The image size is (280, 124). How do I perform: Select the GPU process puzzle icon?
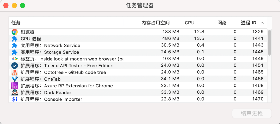pos(15,39)
